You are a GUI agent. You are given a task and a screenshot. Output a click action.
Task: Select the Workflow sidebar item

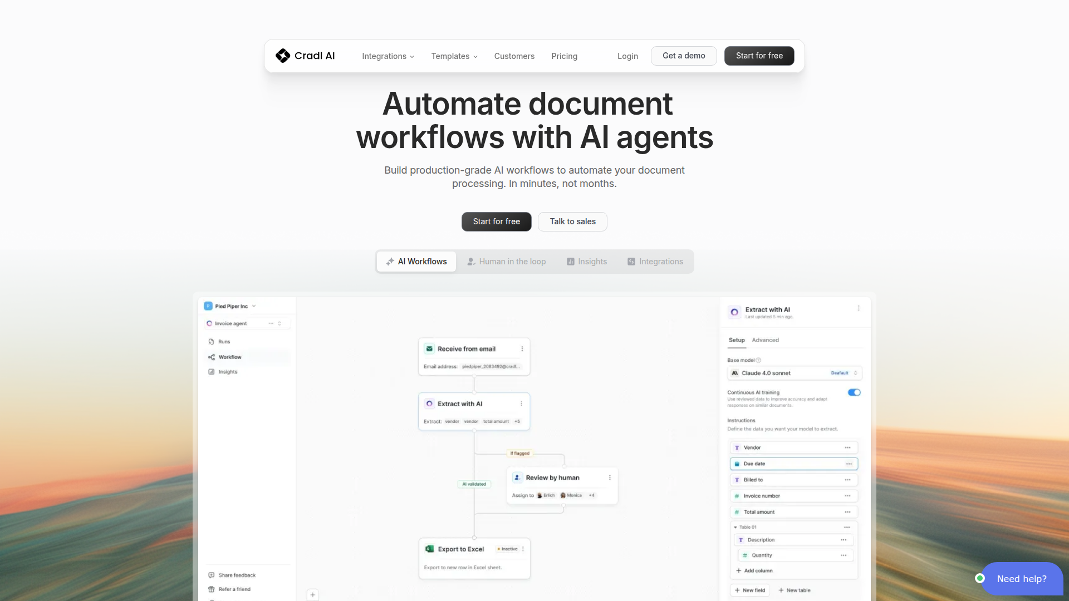[229, 357]
